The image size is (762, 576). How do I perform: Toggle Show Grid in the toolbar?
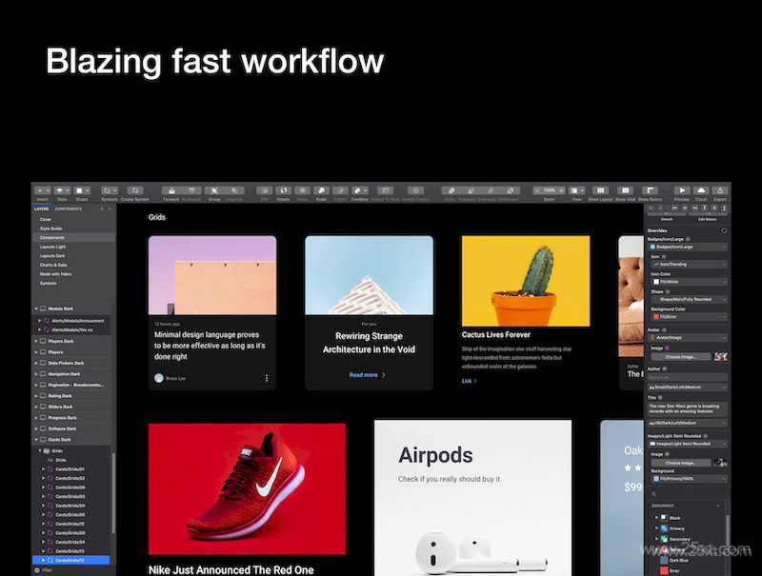tap(626, 190)
